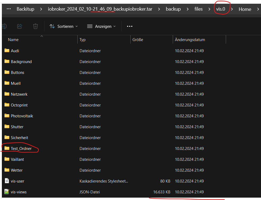Select the Octoprint folder
This screenshot has height=200, width=261.
click(19, 105)
